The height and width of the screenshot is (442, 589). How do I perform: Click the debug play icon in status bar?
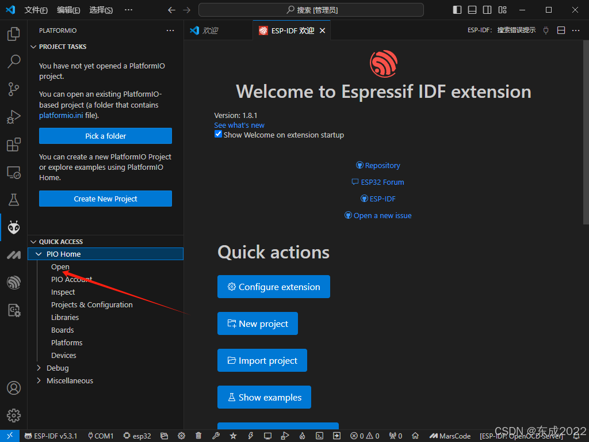point(285,436)
